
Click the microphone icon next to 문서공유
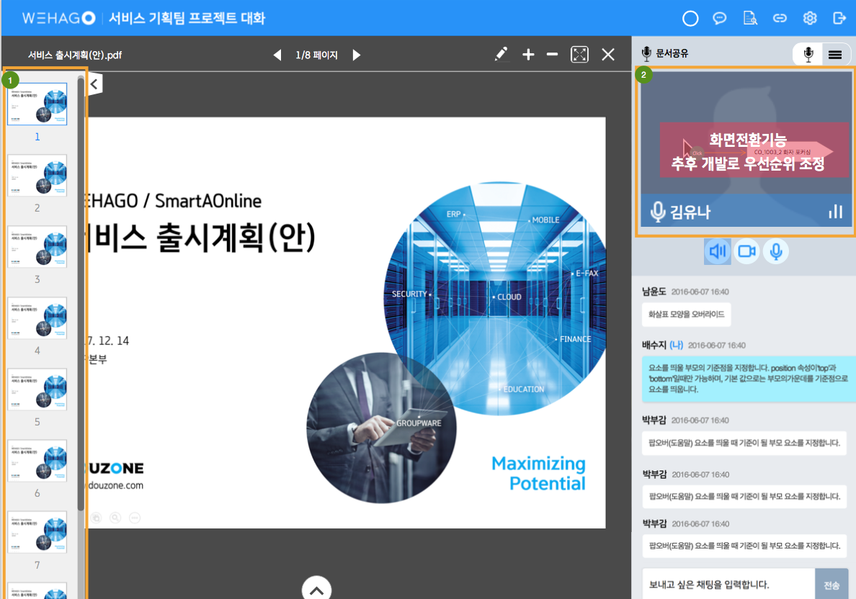pyautogui.click(x=647, y=53)
